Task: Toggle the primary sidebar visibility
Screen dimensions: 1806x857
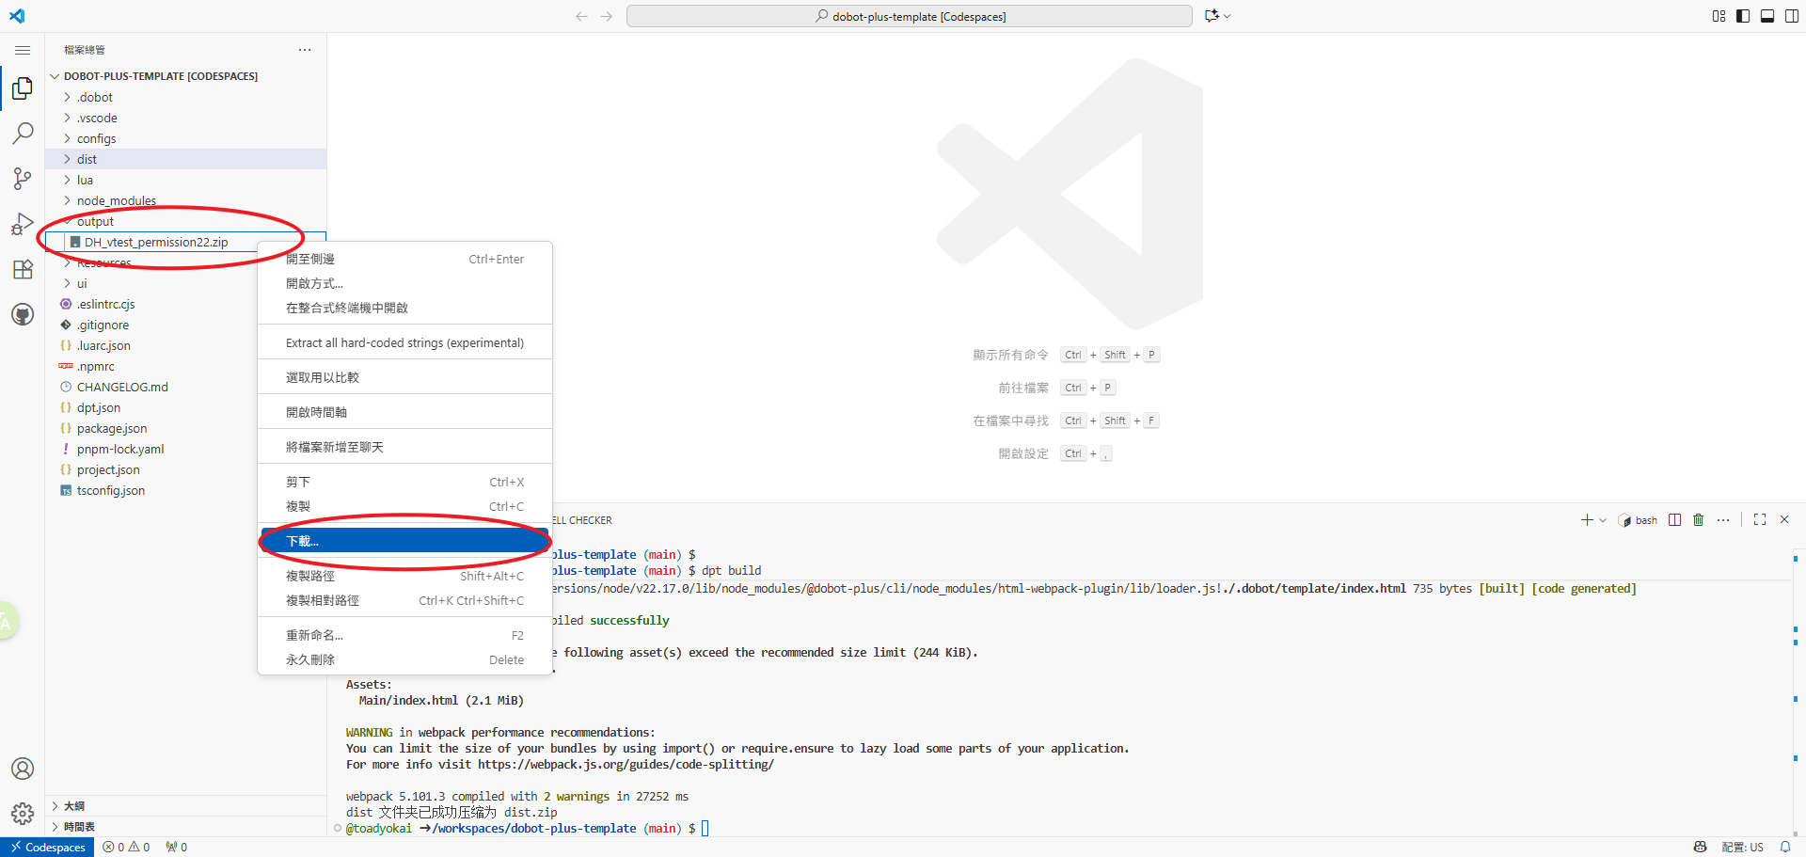Action: tap(1743, 16)
